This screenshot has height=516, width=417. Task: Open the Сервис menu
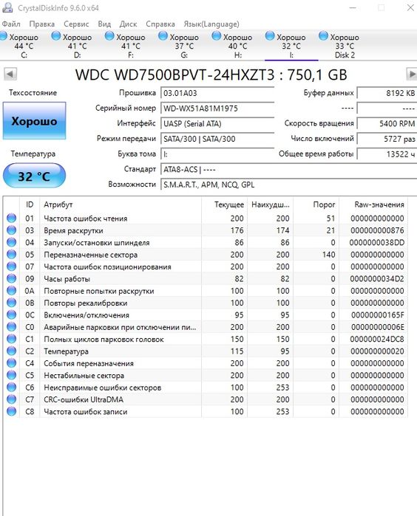[76, 24]
